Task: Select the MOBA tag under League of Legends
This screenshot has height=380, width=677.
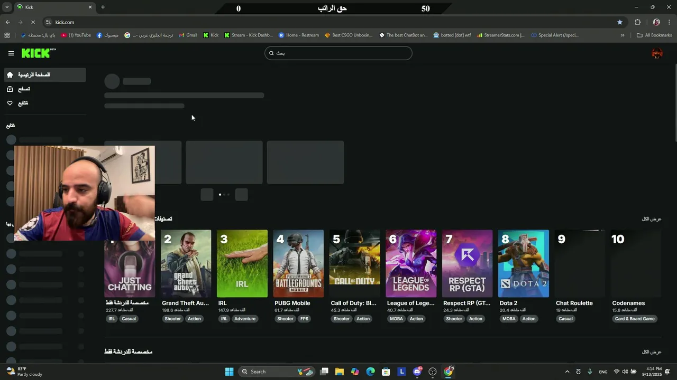Action: point(396,319)
